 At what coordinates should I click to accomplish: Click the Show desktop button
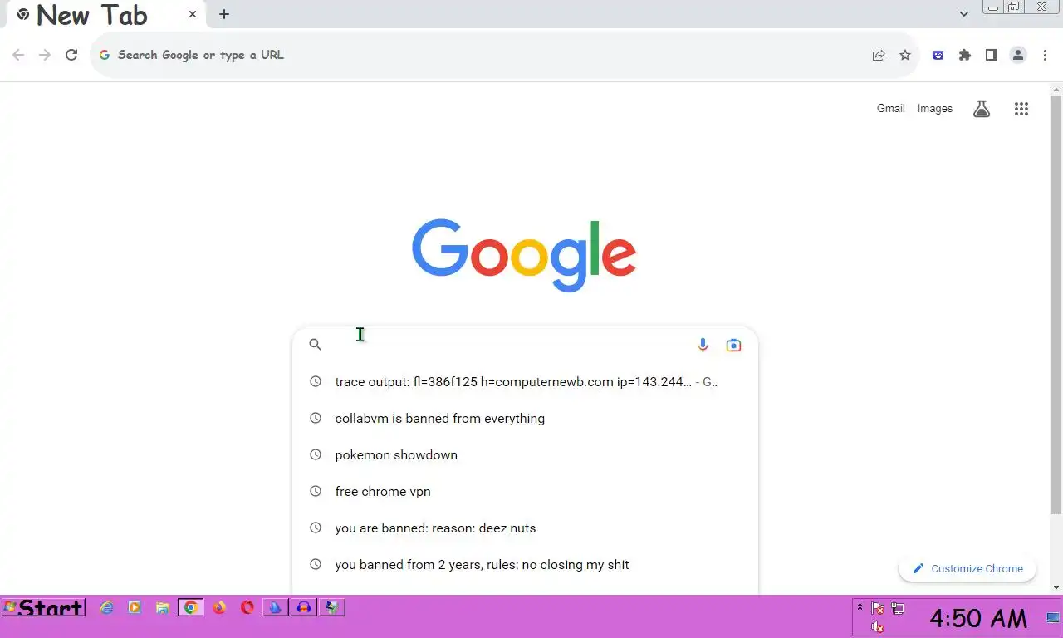[x=1053, y=617]
